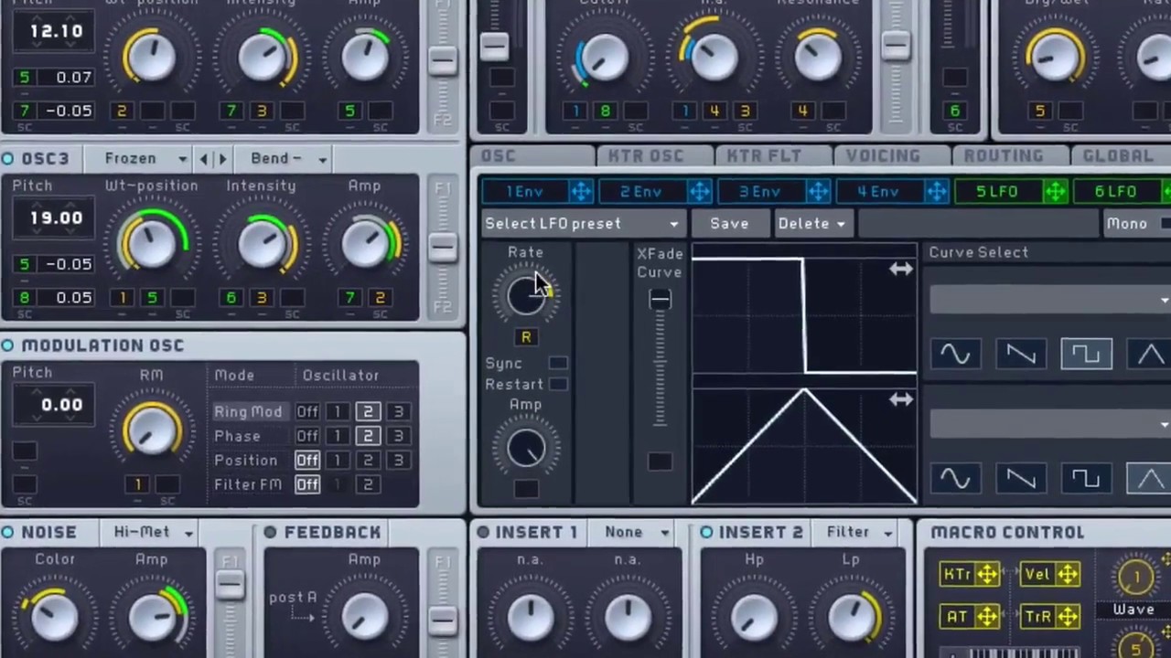Select sine wave in lower curve row
Viewport: 1171px width, 658px height.
(956, 479)
